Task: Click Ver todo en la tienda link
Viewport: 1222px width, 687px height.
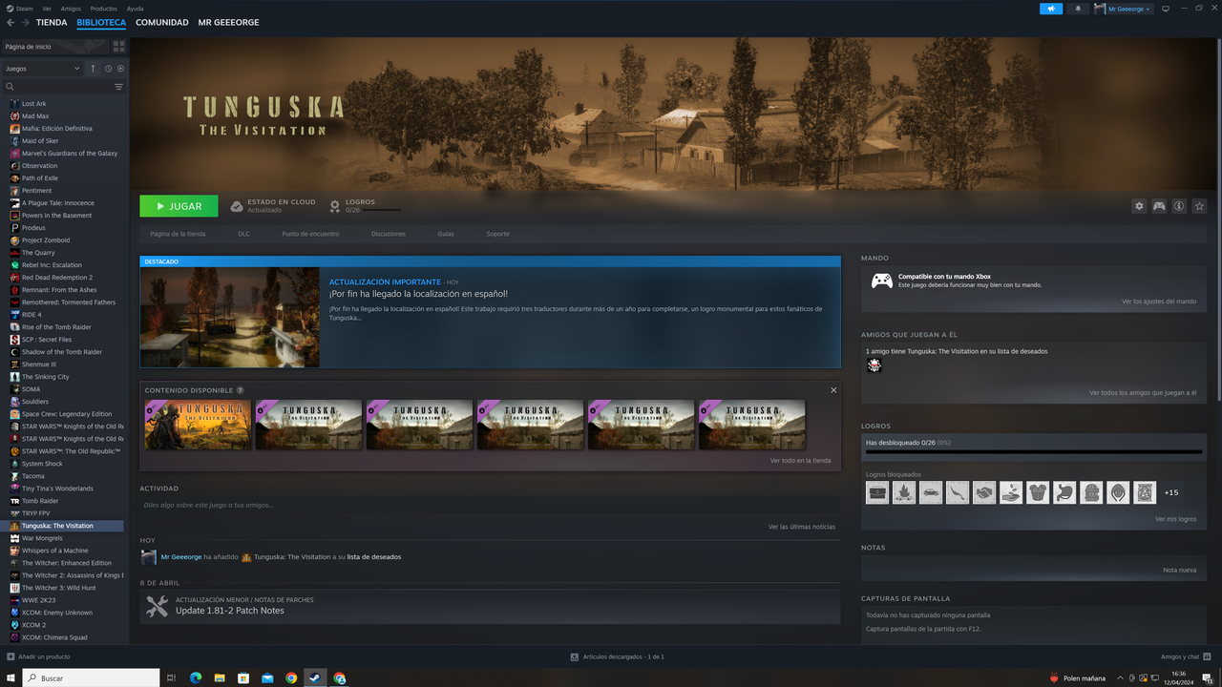Action: click(800, 461)
